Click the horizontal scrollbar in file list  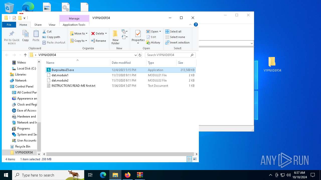click(x=120, y=154)
